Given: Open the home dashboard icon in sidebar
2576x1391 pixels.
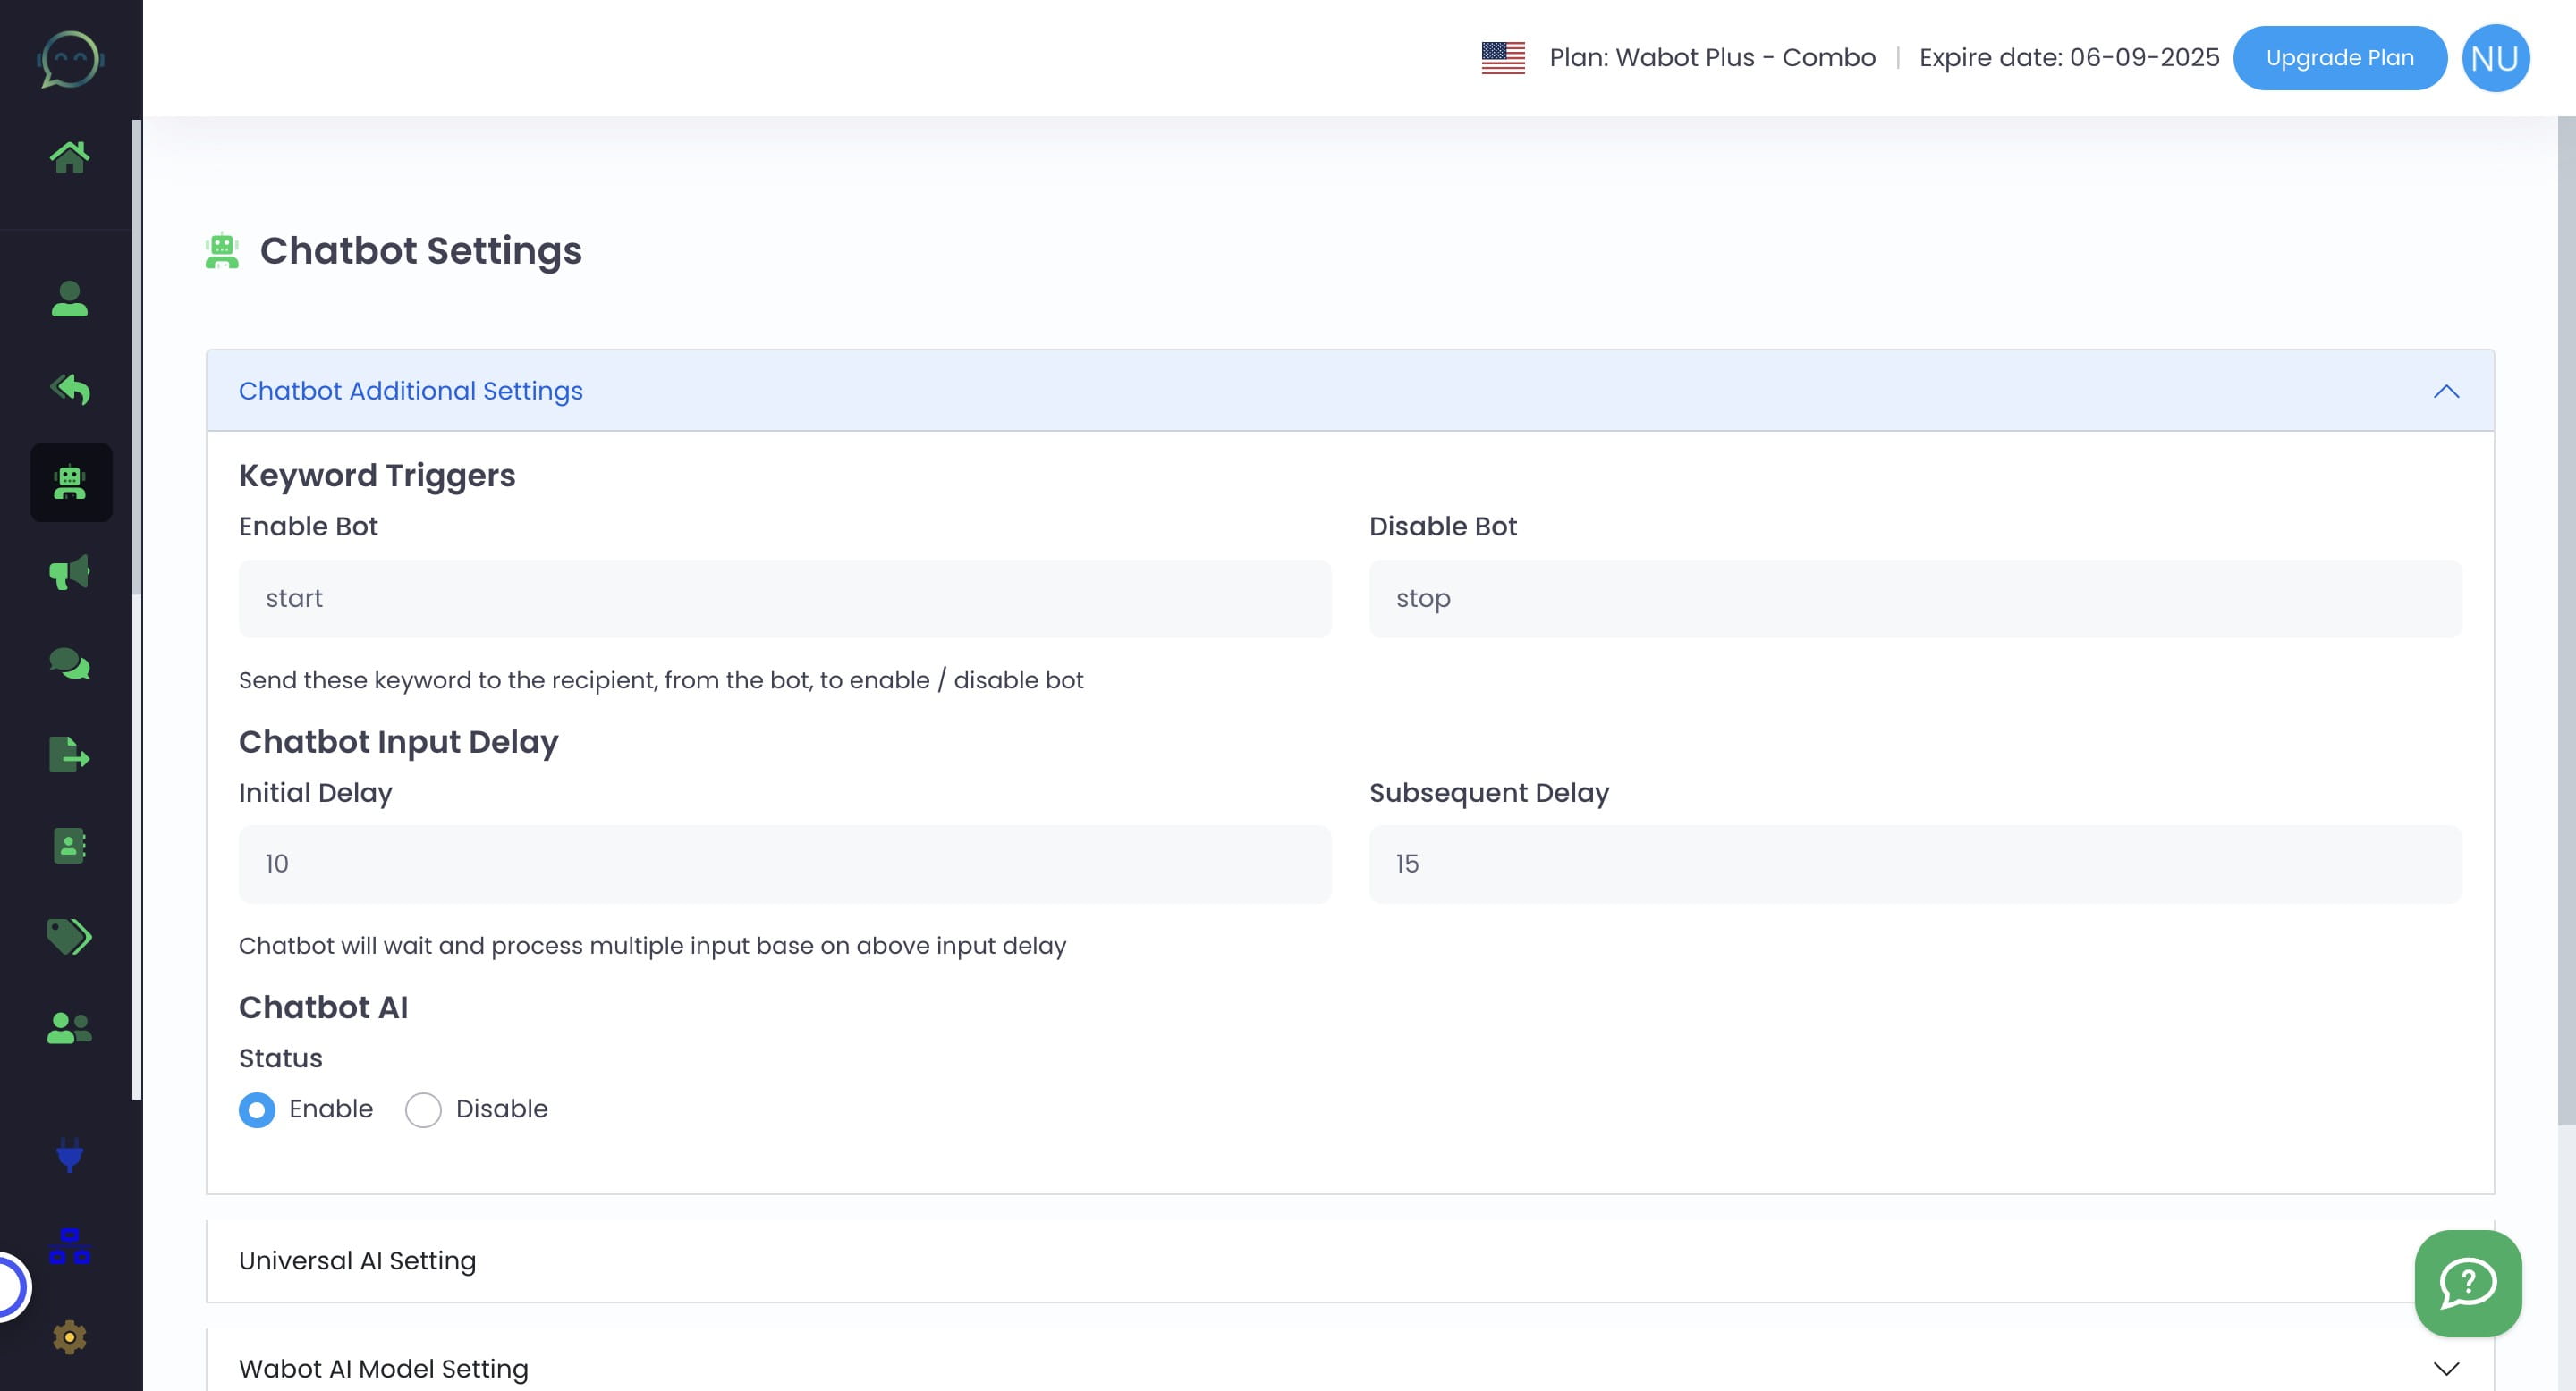Looking at the screenshot, I should pos(69,156).
